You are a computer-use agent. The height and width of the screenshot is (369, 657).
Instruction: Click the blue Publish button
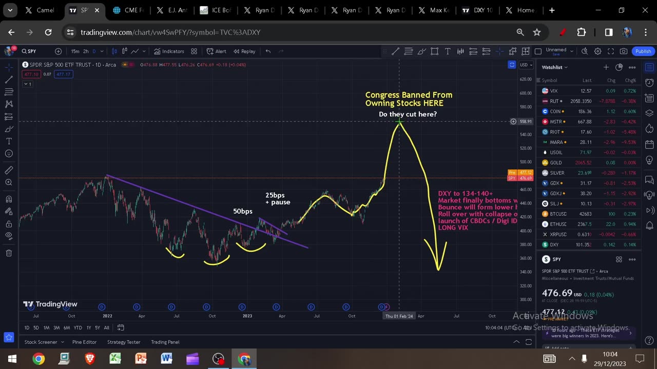click(643, 51)
